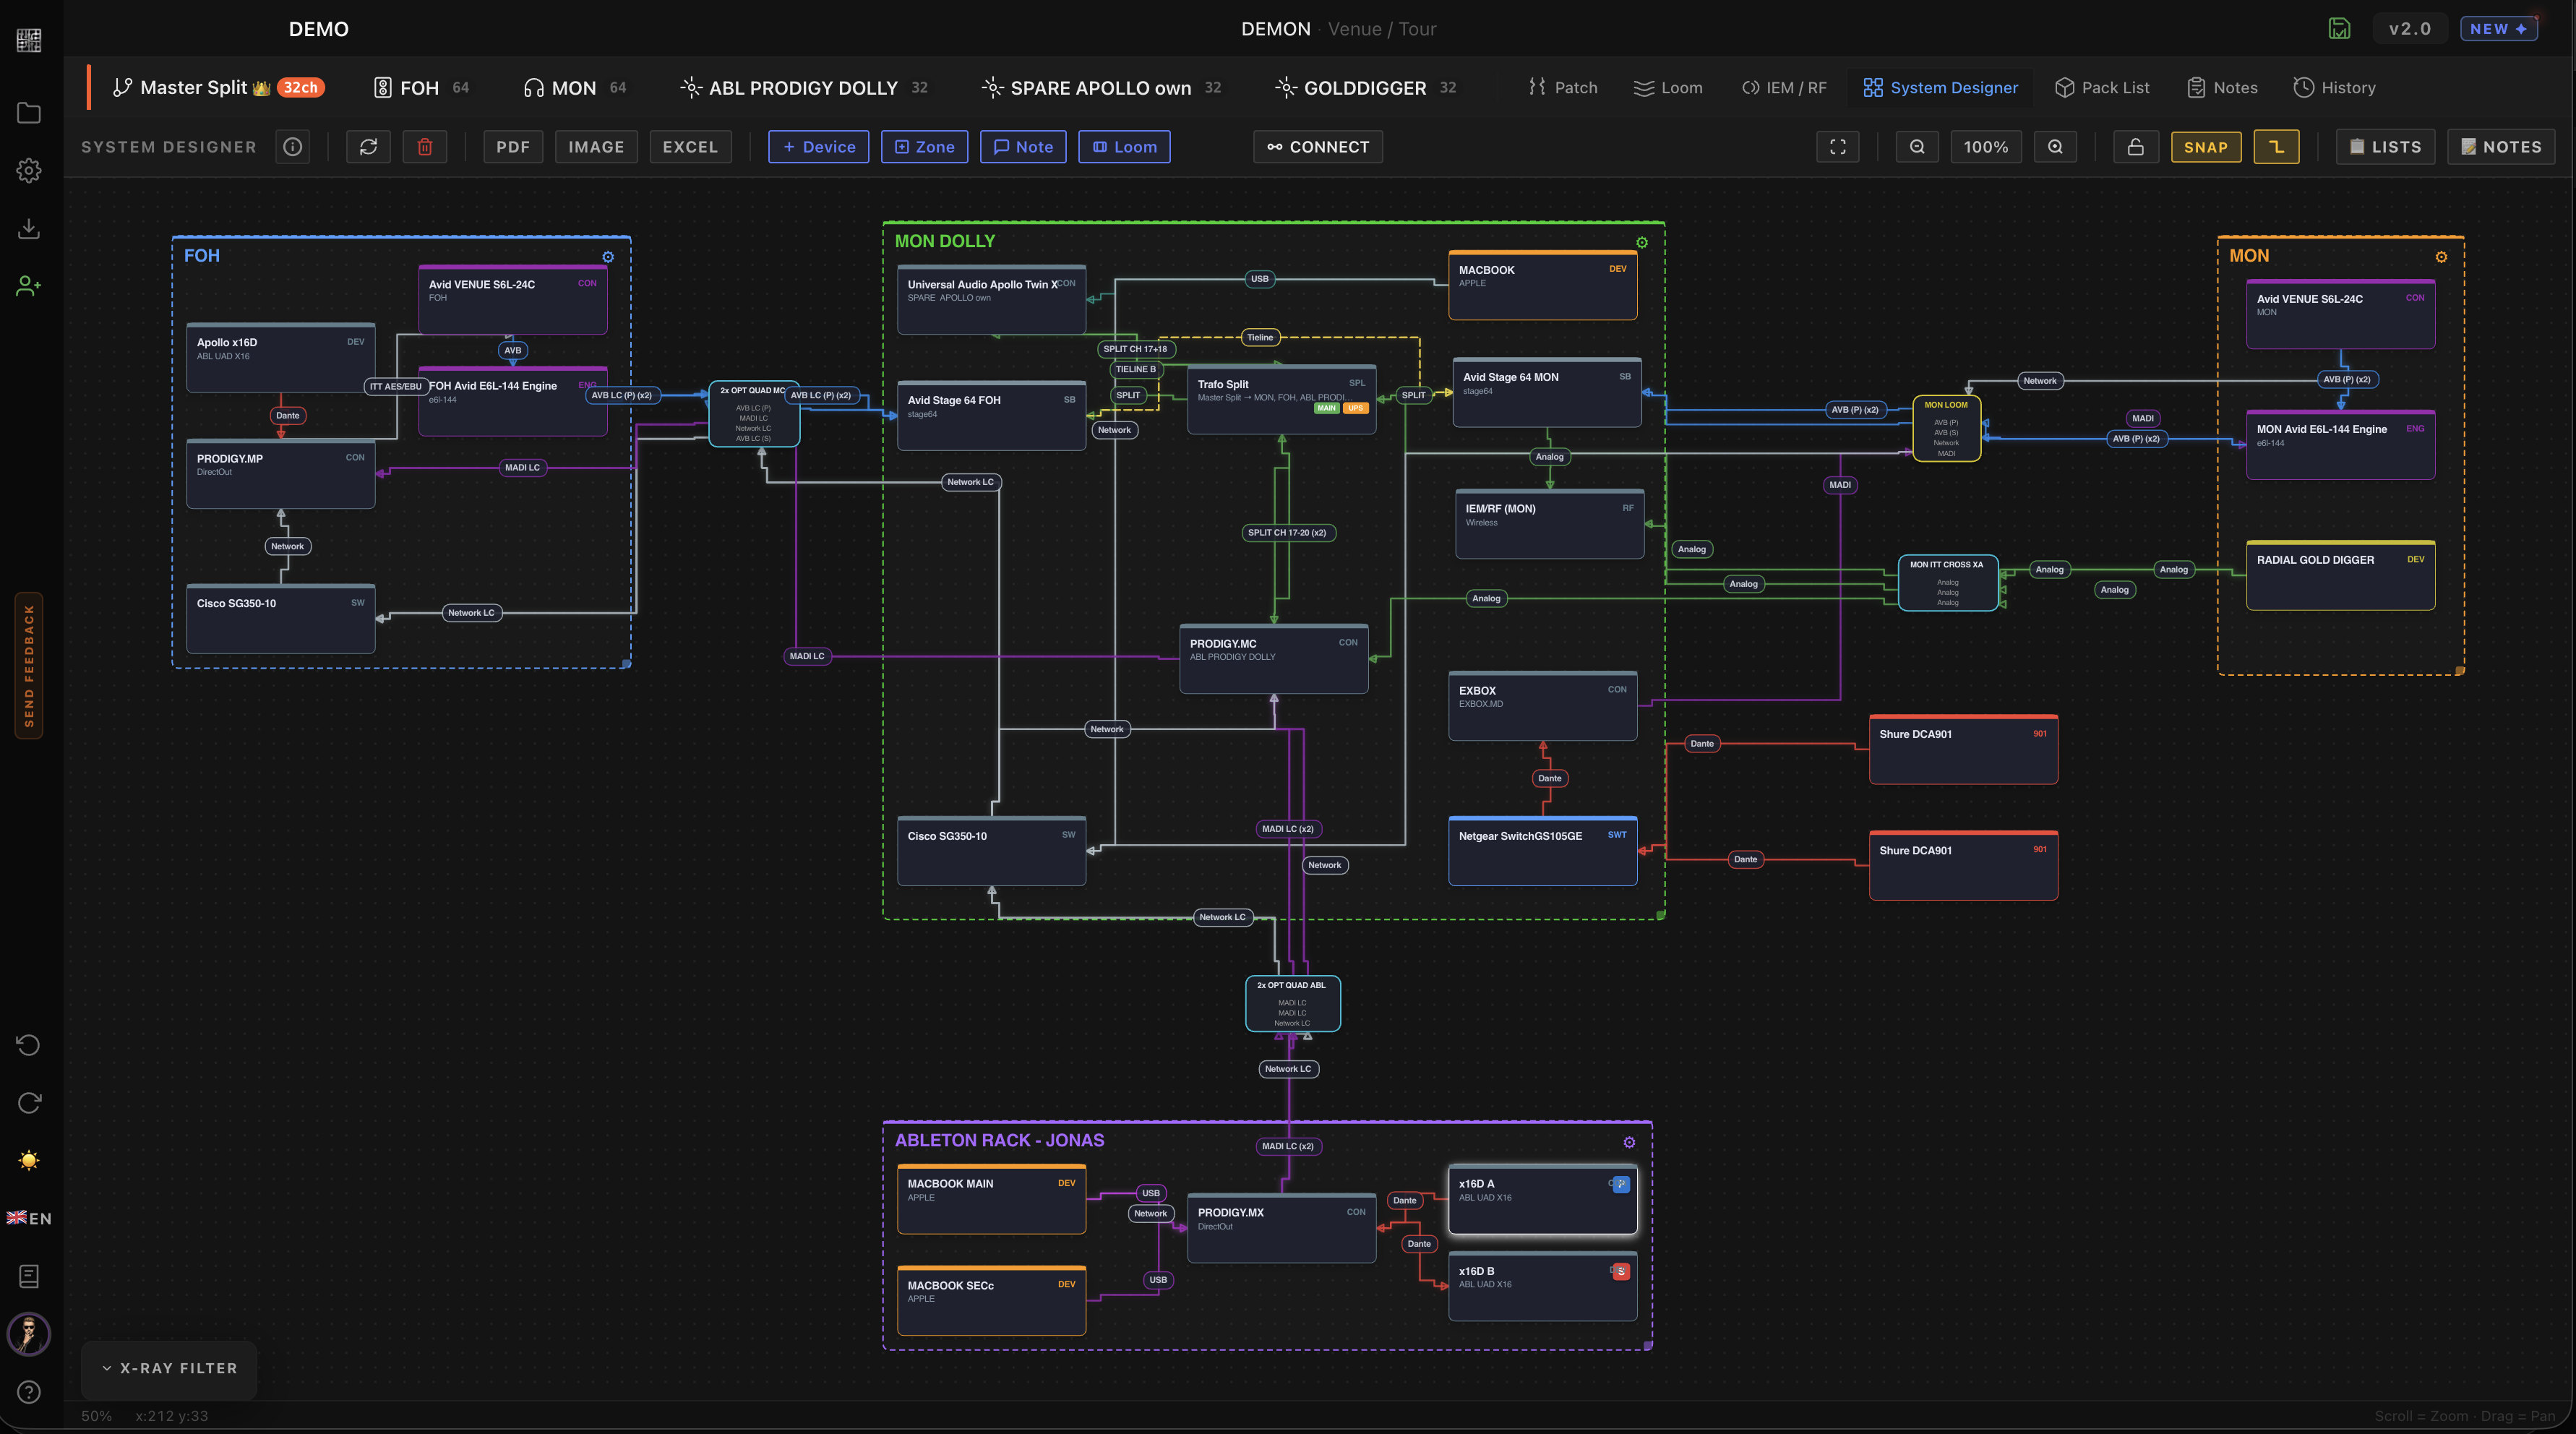
Task: Switch to the MON 64 tab
Action: [575, 88]
